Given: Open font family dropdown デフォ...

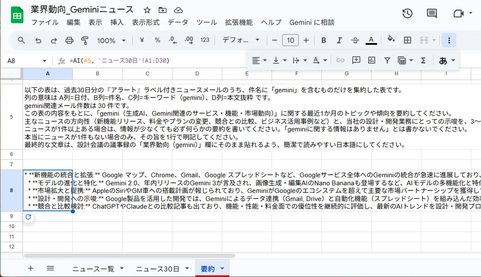Looking at the screenshot, I should click(241, 40).
